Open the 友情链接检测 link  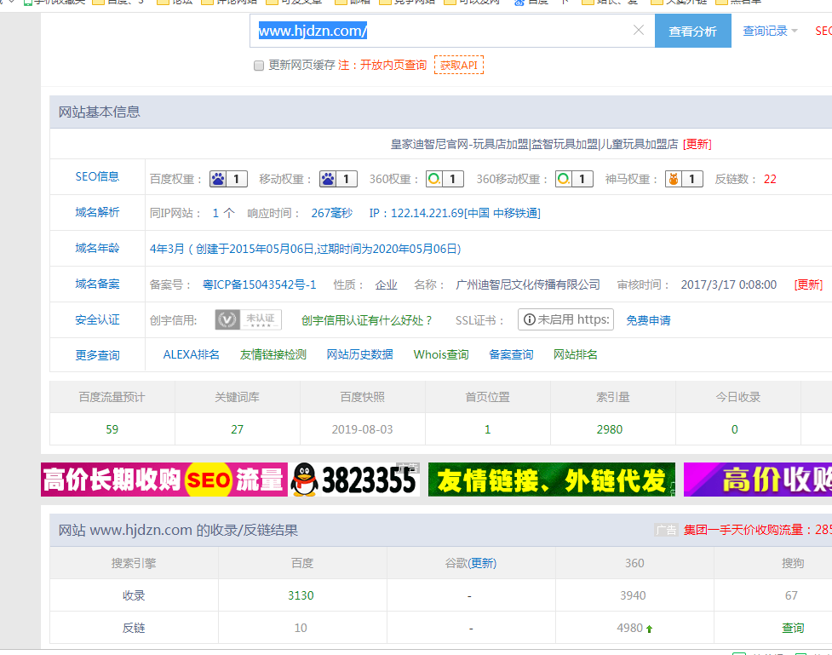(x=273, y=354)
